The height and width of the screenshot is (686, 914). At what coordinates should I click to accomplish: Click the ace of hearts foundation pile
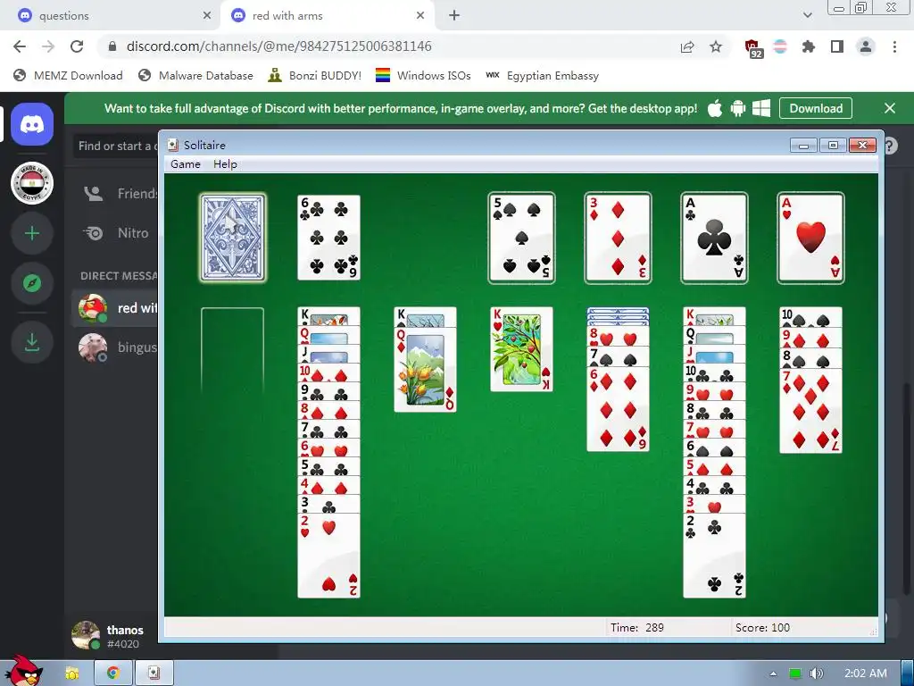coord(810,238)
